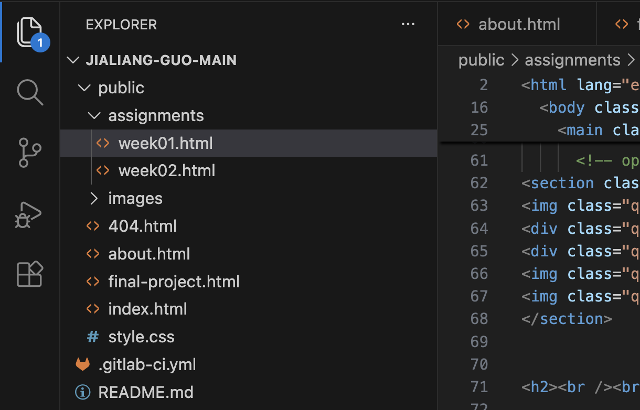Select the GitLab icon beside .gitlab-ci.yml

[x=82, y=364]
